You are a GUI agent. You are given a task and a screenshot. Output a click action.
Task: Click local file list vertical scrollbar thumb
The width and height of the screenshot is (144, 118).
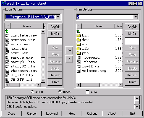(x=43, y=46)
